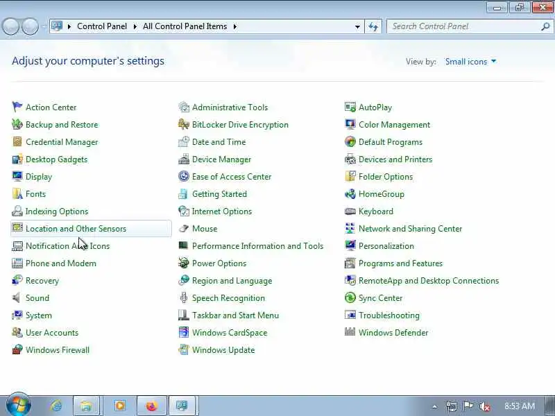555x416 pixels.
Task: Open the Region and Language link
Action: 232,281
